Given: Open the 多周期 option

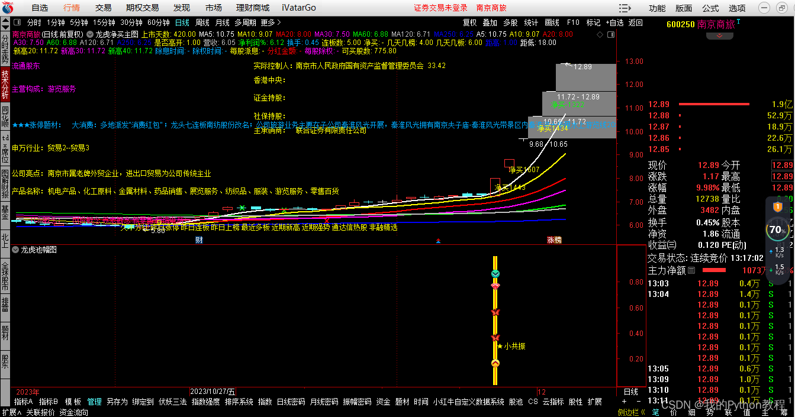Looking at the screenshot, I should pos(246,22).
